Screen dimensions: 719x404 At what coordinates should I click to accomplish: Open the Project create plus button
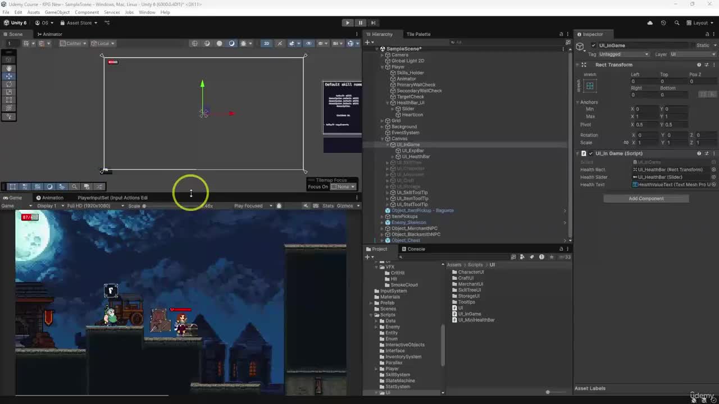[x=368, y=257]
